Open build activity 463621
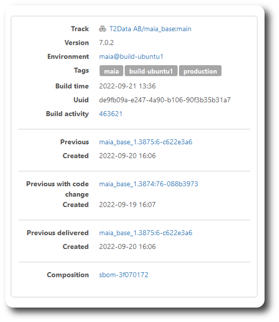 click(x=111, y=114)
